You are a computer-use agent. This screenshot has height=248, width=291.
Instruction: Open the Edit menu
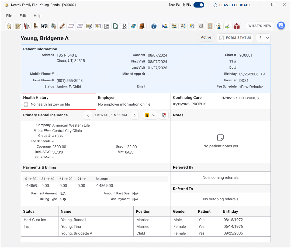coord(23,16)
